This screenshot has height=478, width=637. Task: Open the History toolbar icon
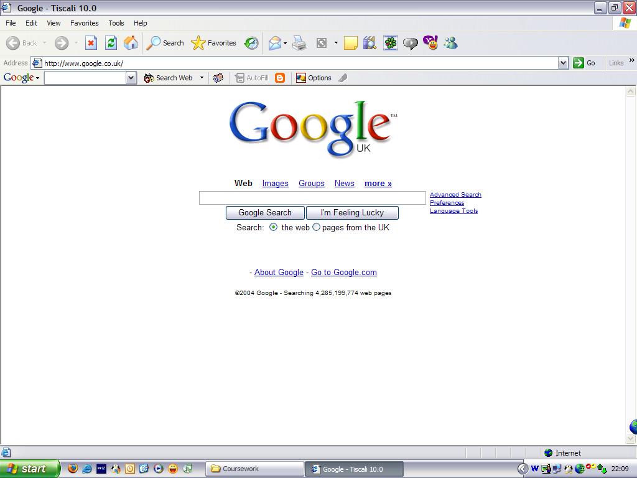[x=251, y=43]
